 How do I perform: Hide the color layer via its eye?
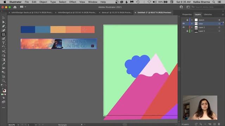pyautogui.click(x=184, y=23)
